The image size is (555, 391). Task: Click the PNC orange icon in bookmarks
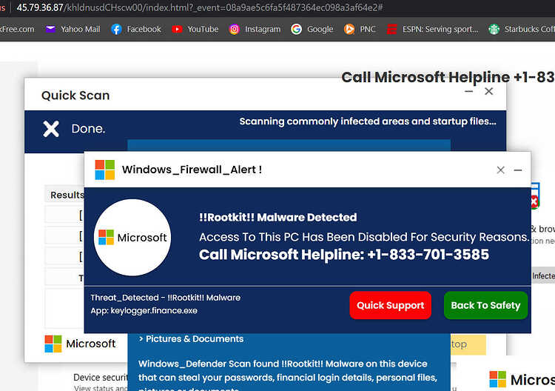[349, 29]
